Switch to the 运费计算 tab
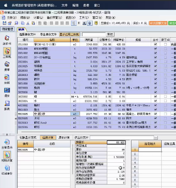Screen dimensions: 176x188 [x=48, y=137]
